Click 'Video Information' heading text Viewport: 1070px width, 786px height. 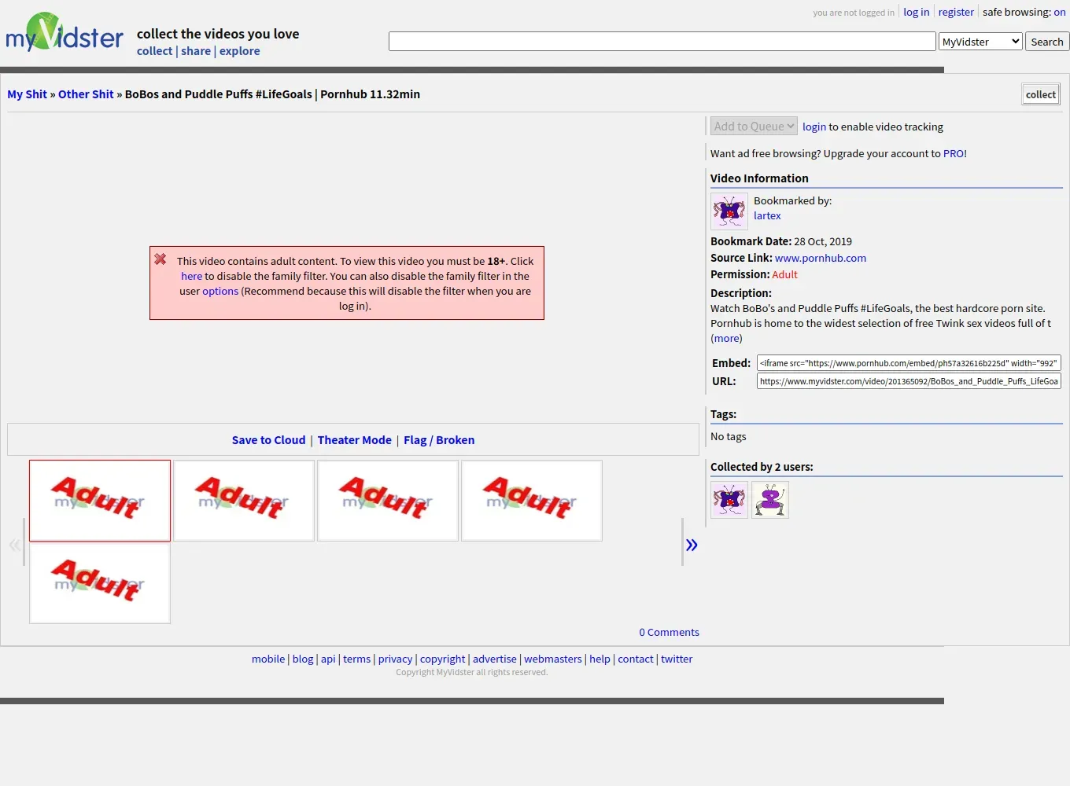759,178
